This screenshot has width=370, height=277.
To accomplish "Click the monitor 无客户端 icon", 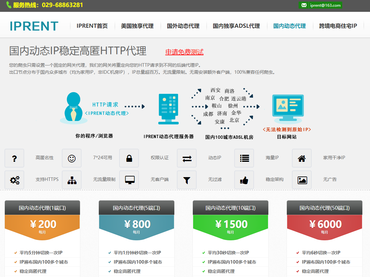I will (x=129, y=180).
